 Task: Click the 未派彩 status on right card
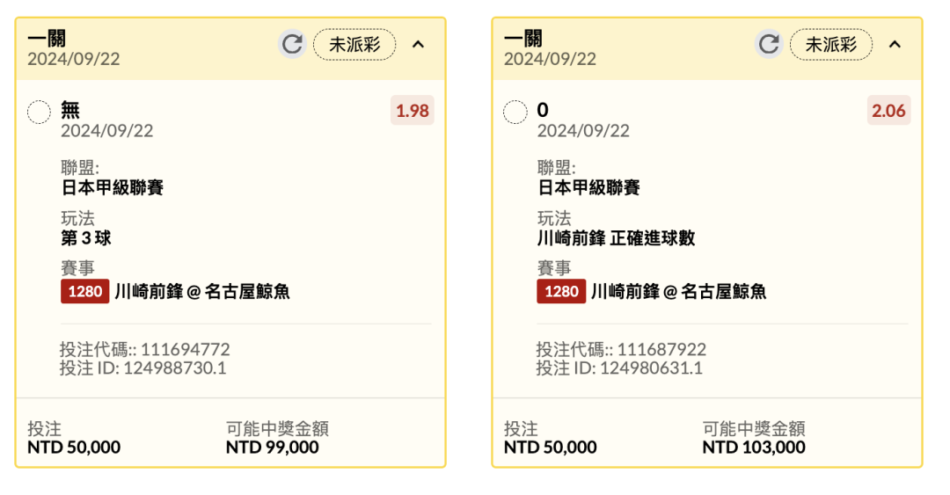pos(831,44)
